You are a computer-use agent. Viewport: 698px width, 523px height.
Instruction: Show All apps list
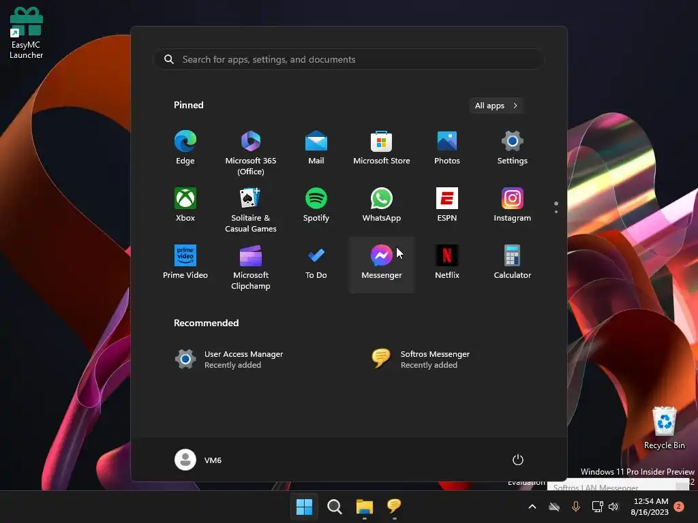tap(496, 106)
